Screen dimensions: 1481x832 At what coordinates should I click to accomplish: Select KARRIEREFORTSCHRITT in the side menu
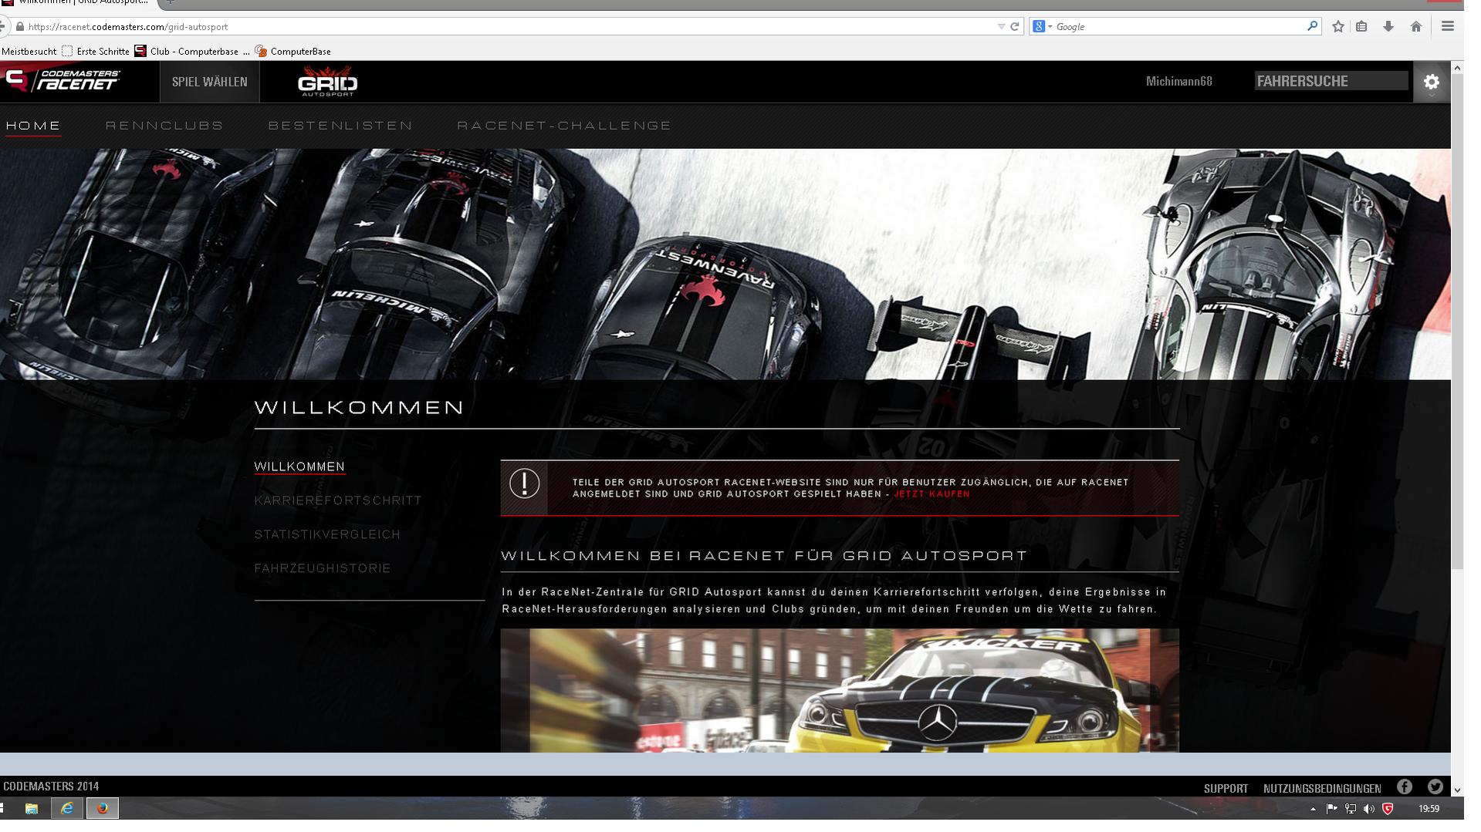338,500
